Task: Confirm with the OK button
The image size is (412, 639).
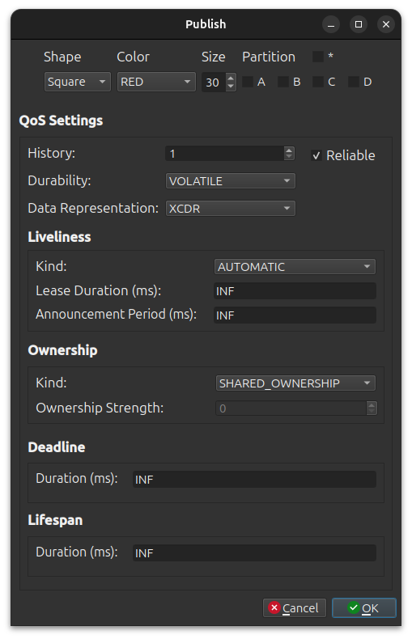Action: click(x=364, y=608)
